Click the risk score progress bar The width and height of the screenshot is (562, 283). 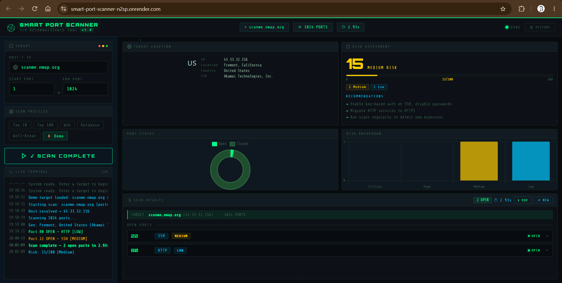[449, 75]
